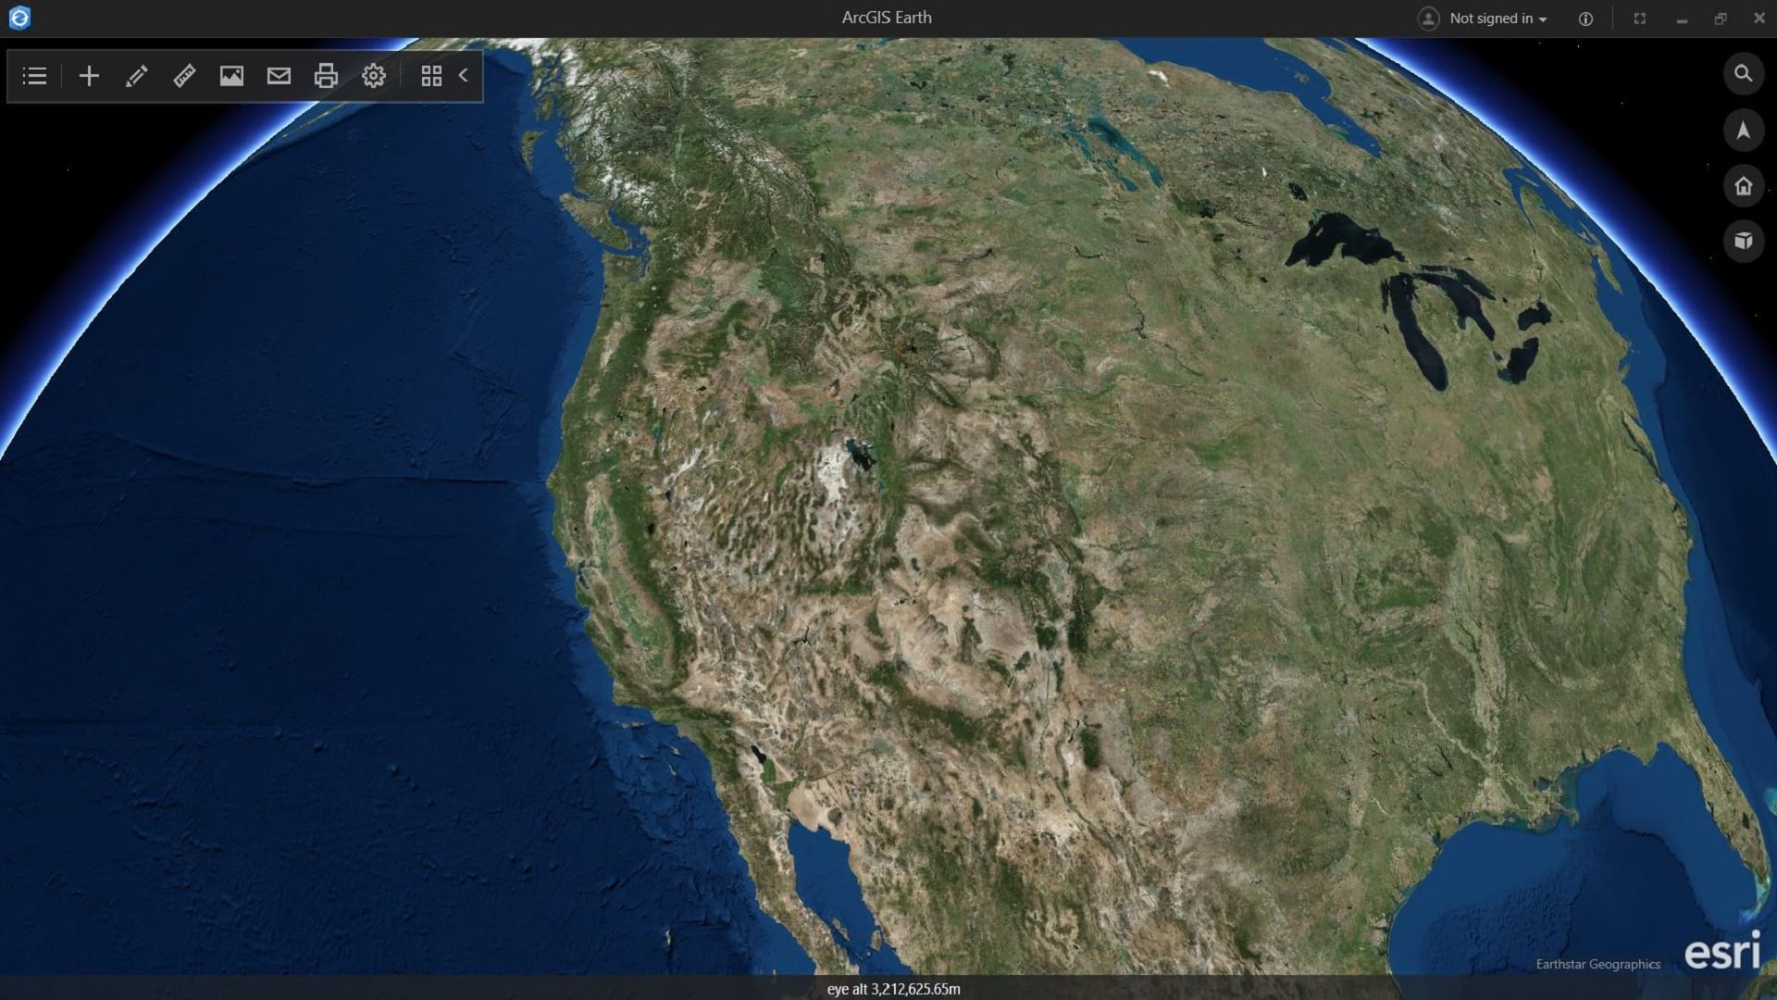
Task: Click the user avatar icon
Action: click(1429, 19)
